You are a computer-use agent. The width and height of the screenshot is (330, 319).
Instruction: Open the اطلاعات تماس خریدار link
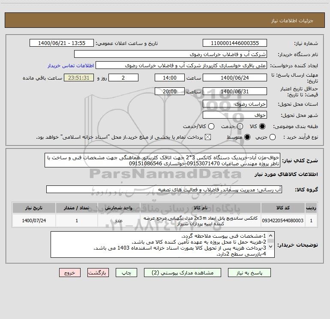coord(71,66)
